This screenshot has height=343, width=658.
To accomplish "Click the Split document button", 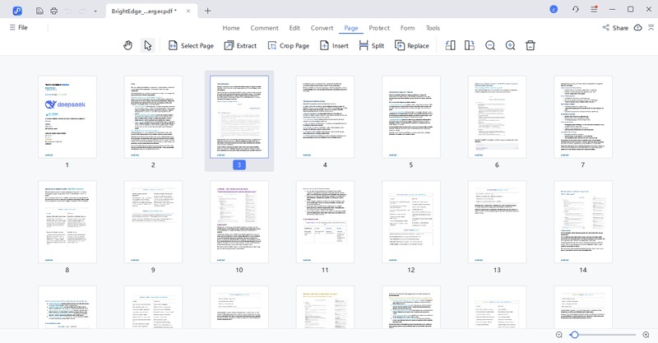I will point(372,46).
